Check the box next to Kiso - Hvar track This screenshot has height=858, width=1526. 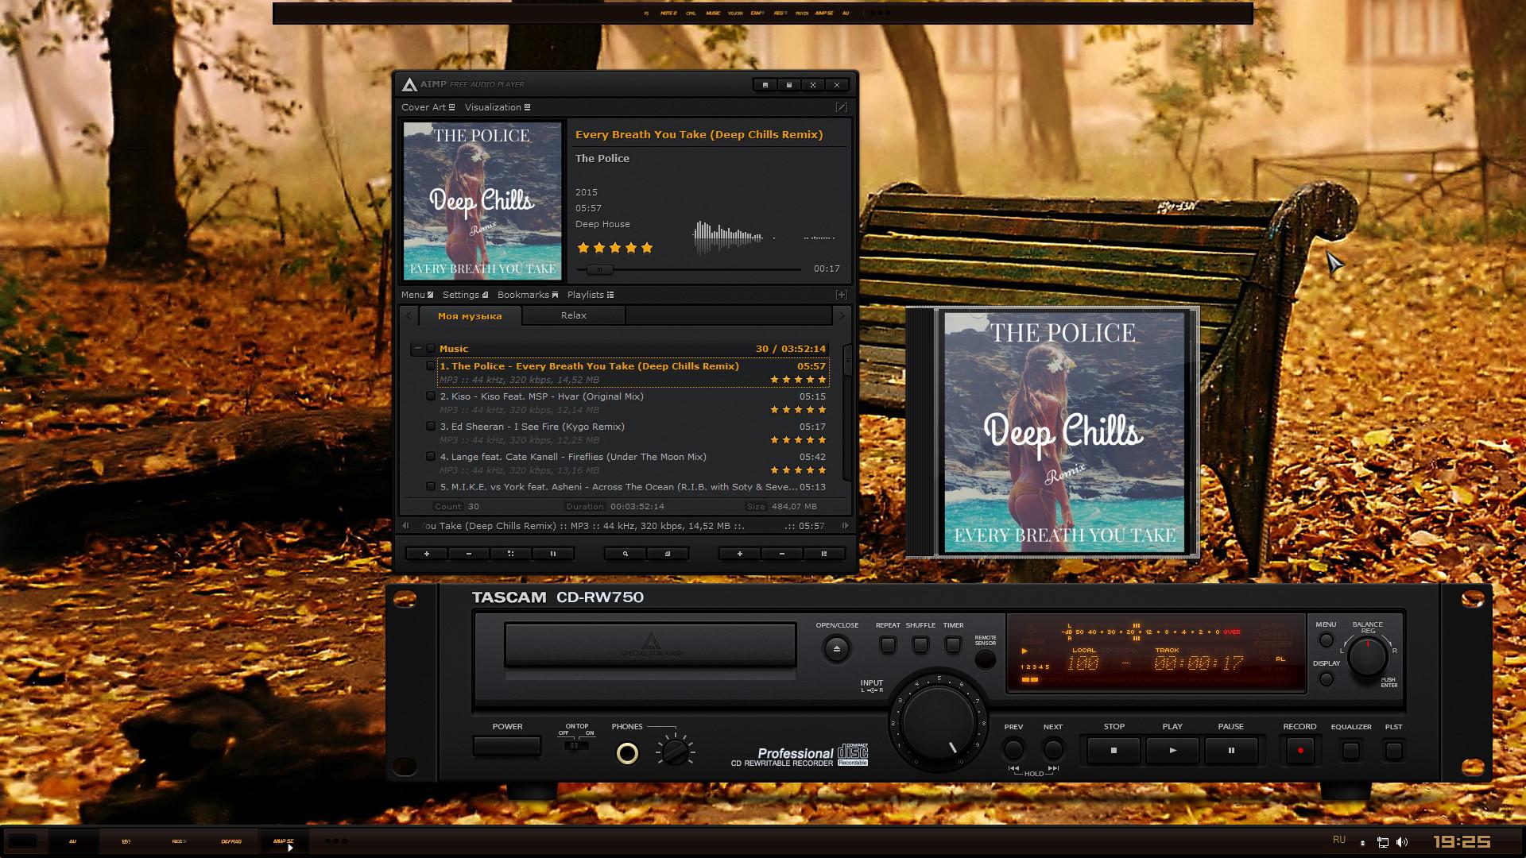coord(431,396)
